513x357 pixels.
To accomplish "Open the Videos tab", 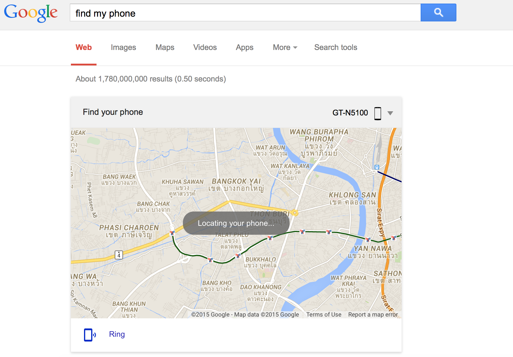I will pyautogui.click(x=205, y=48).
